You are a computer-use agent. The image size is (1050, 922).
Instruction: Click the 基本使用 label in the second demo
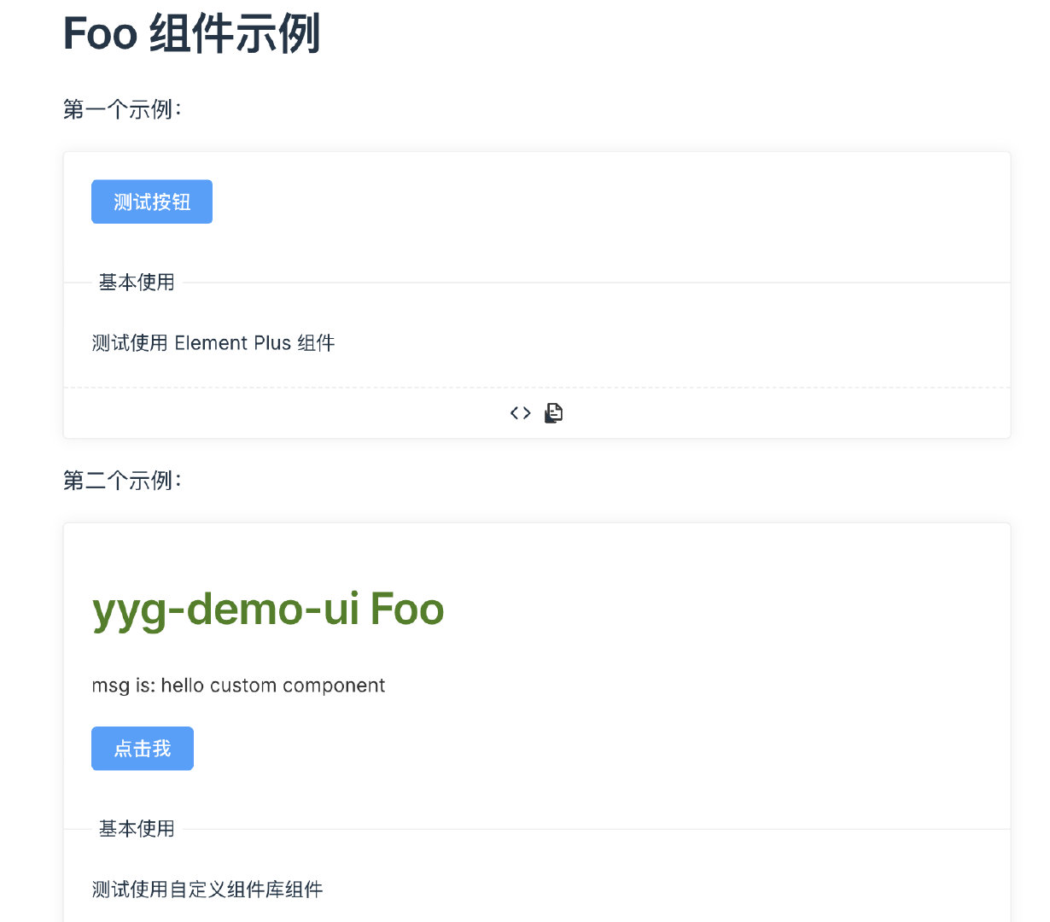137,829
